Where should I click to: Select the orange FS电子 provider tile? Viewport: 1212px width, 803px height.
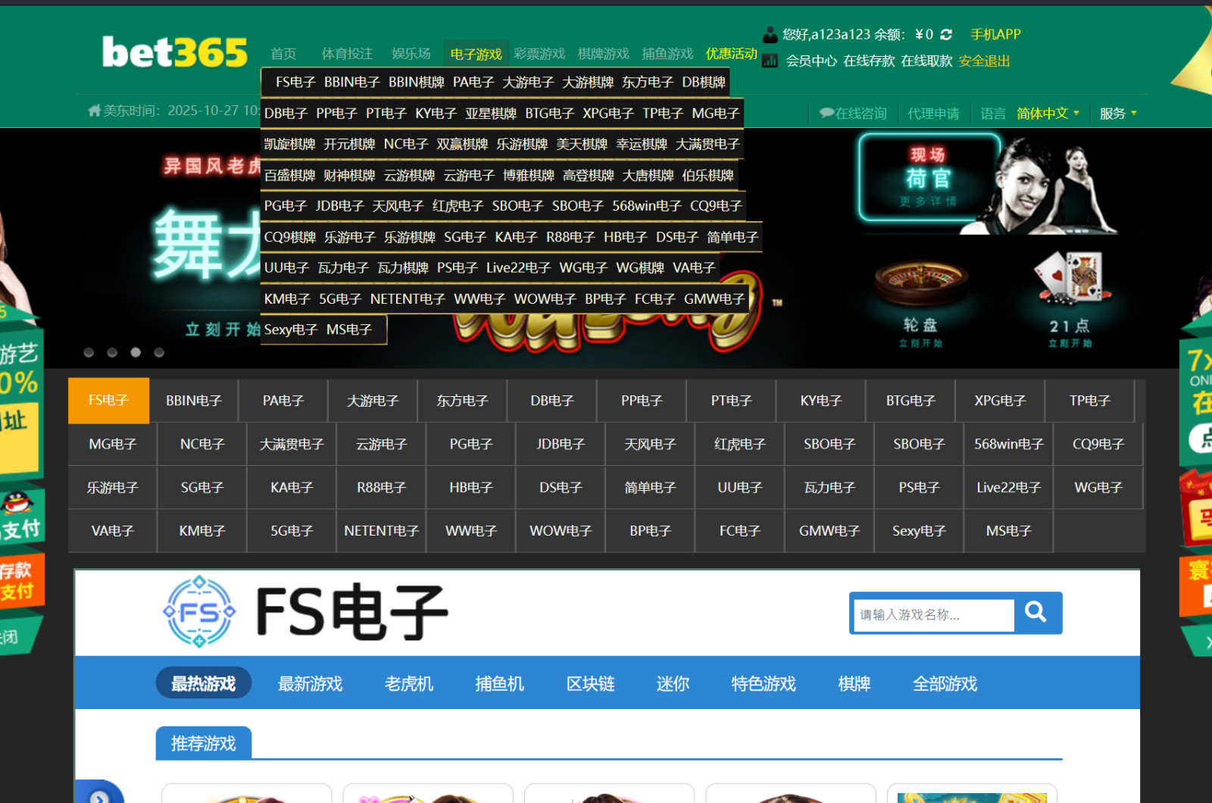point(108,400)
